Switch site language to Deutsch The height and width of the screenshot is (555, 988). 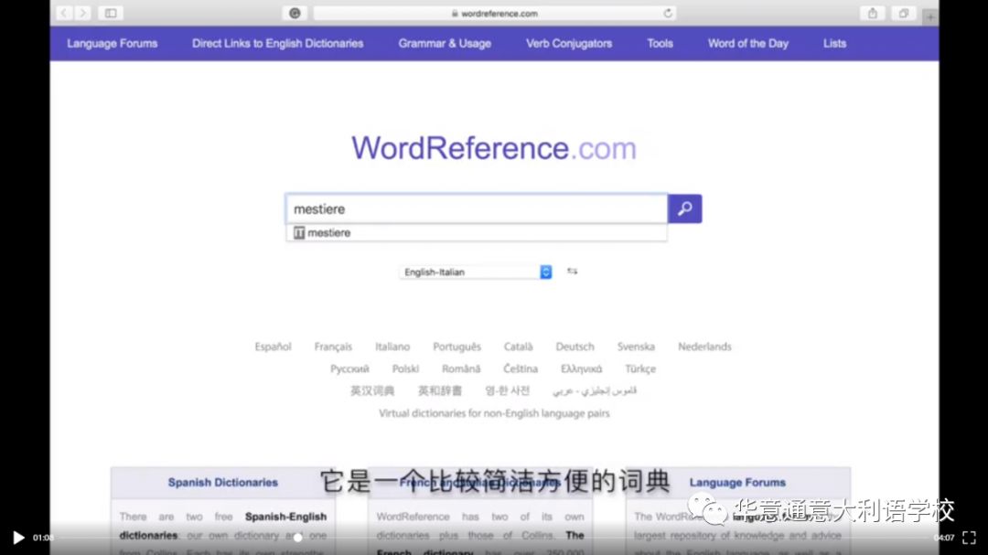point(575,347)
